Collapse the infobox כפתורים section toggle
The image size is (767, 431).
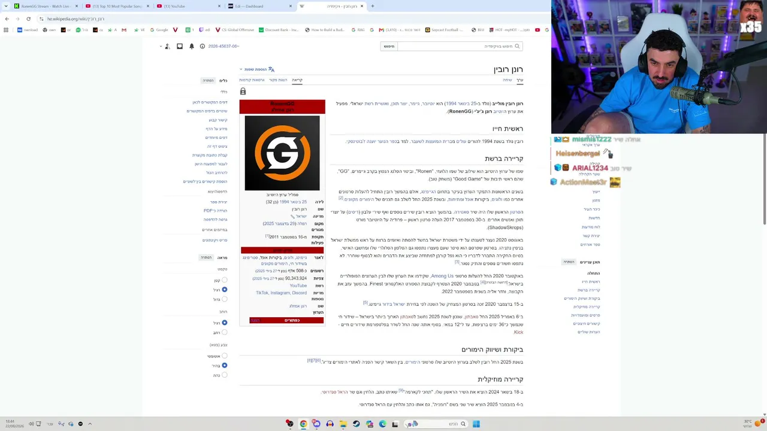click(x=255, y=320)
